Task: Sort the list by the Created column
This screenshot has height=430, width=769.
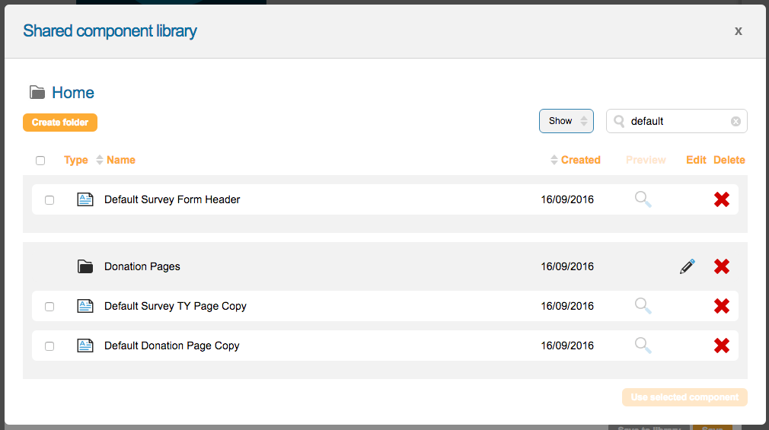Action: [580, 160]
